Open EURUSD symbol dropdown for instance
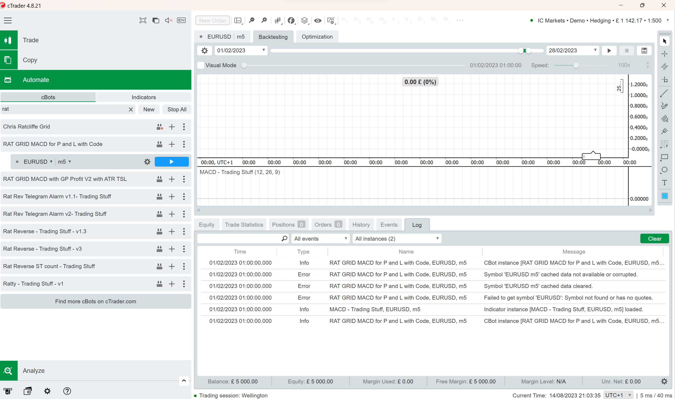The height and width of the screenshot is (399, 675). pyautogui.click(x=38, y=162)
